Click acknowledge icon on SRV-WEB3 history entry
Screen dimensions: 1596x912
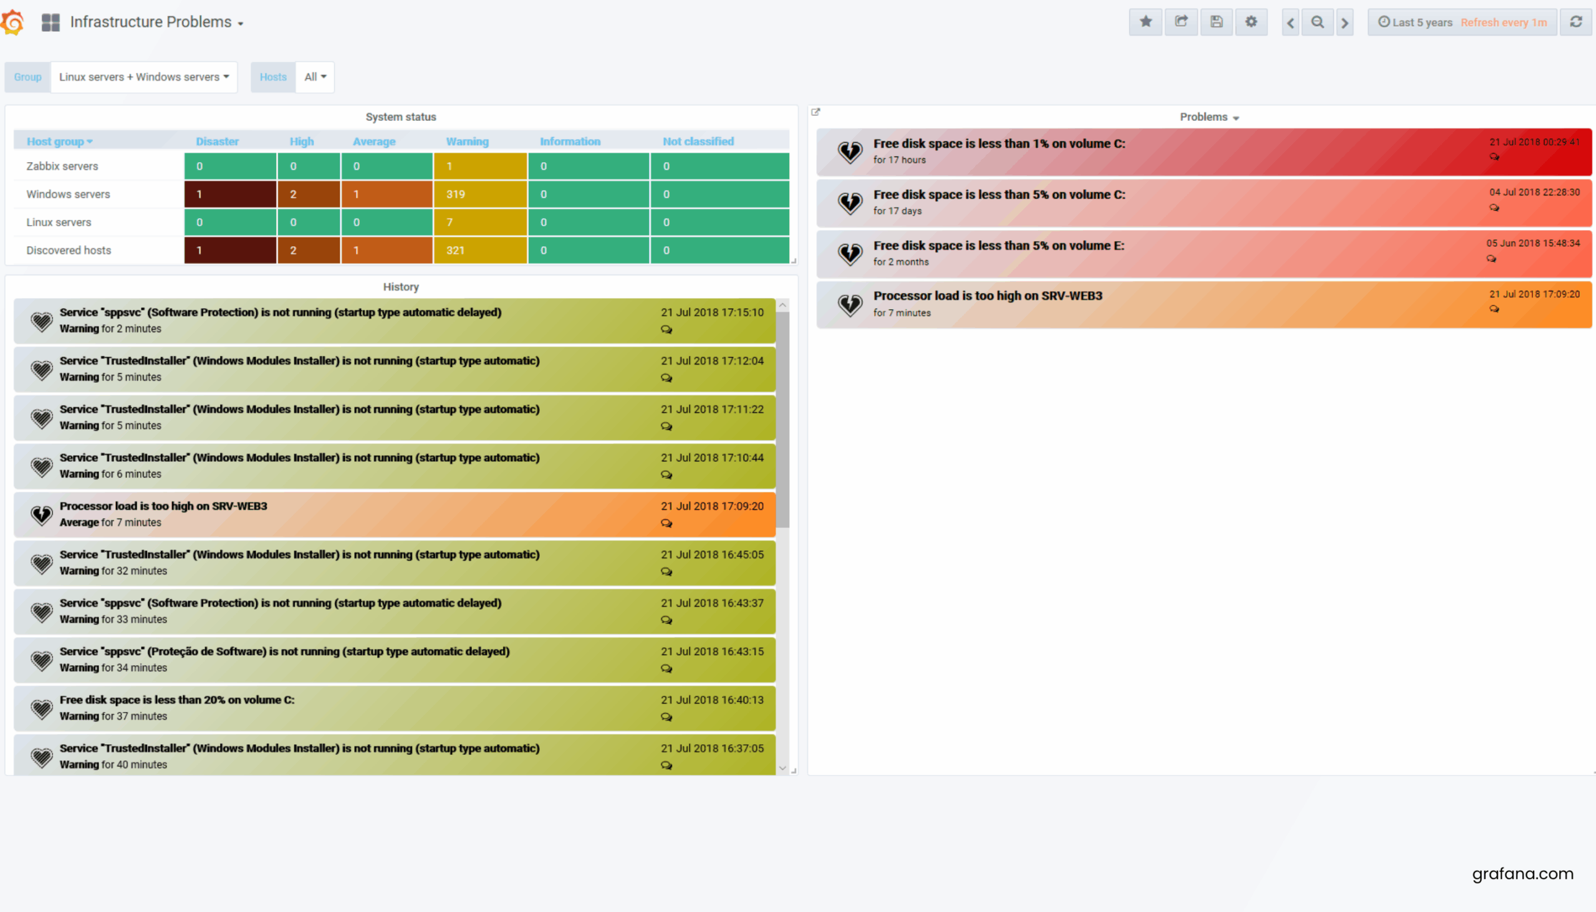click(666, 523)
